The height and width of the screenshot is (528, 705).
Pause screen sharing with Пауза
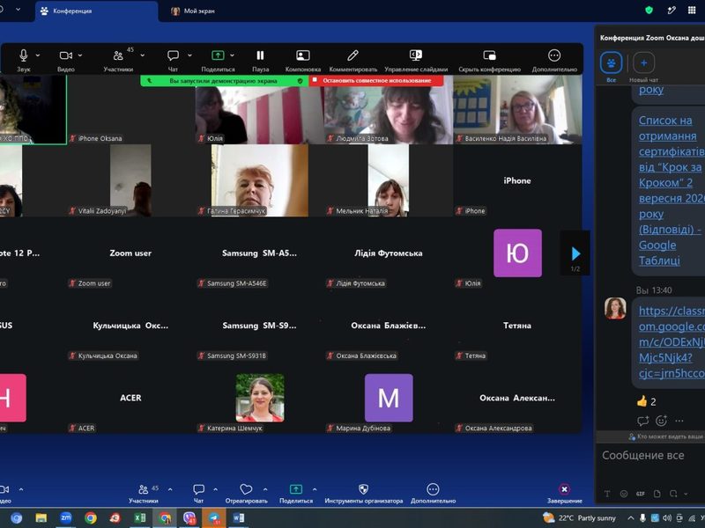tap(260, 55)
